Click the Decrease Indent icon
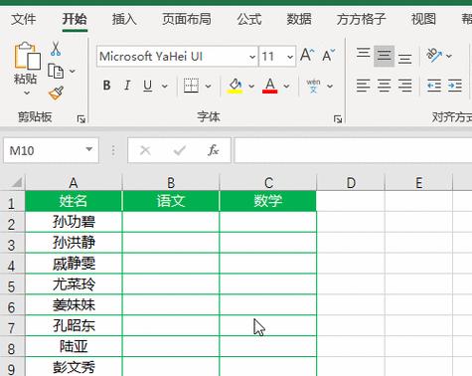 tap(434, 86)
